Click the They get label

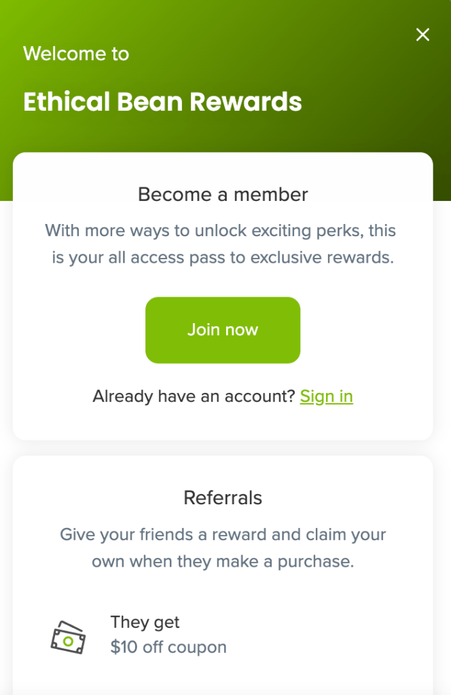pyautogui.click(x=145, y=622)
